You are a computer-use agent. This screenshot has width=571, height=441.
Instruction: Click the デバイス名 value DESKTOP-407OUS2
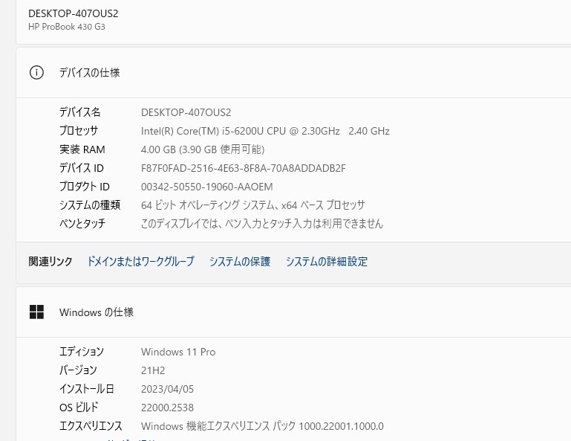click(x=186, y=112)
